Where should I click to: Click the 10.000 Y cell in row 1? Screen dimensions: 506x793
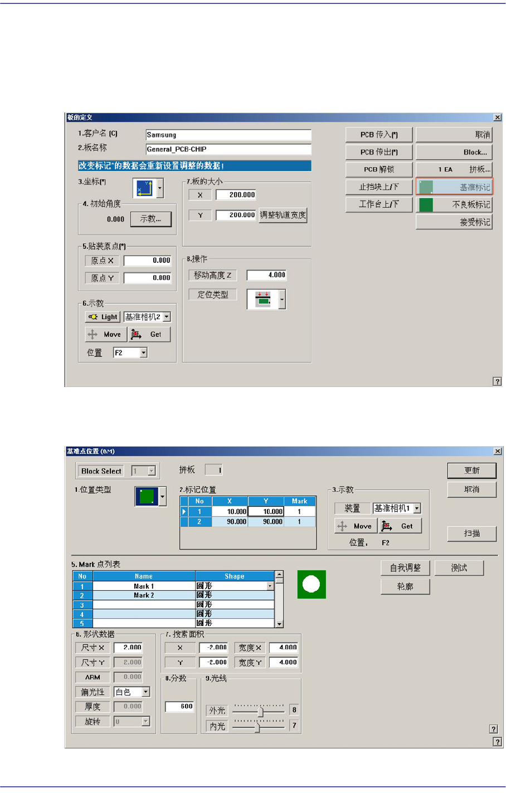point(266,511)
